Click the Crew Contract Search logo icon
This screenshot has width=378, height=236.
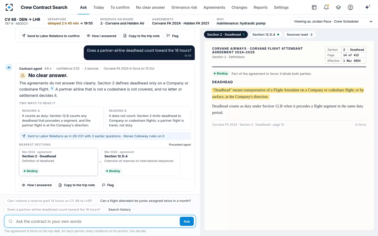point(9,7)
